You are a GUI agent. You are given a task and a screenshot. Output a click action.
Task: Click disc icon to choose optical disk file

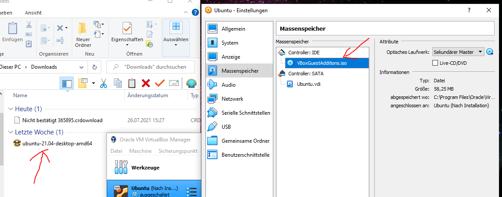(490, 52)
